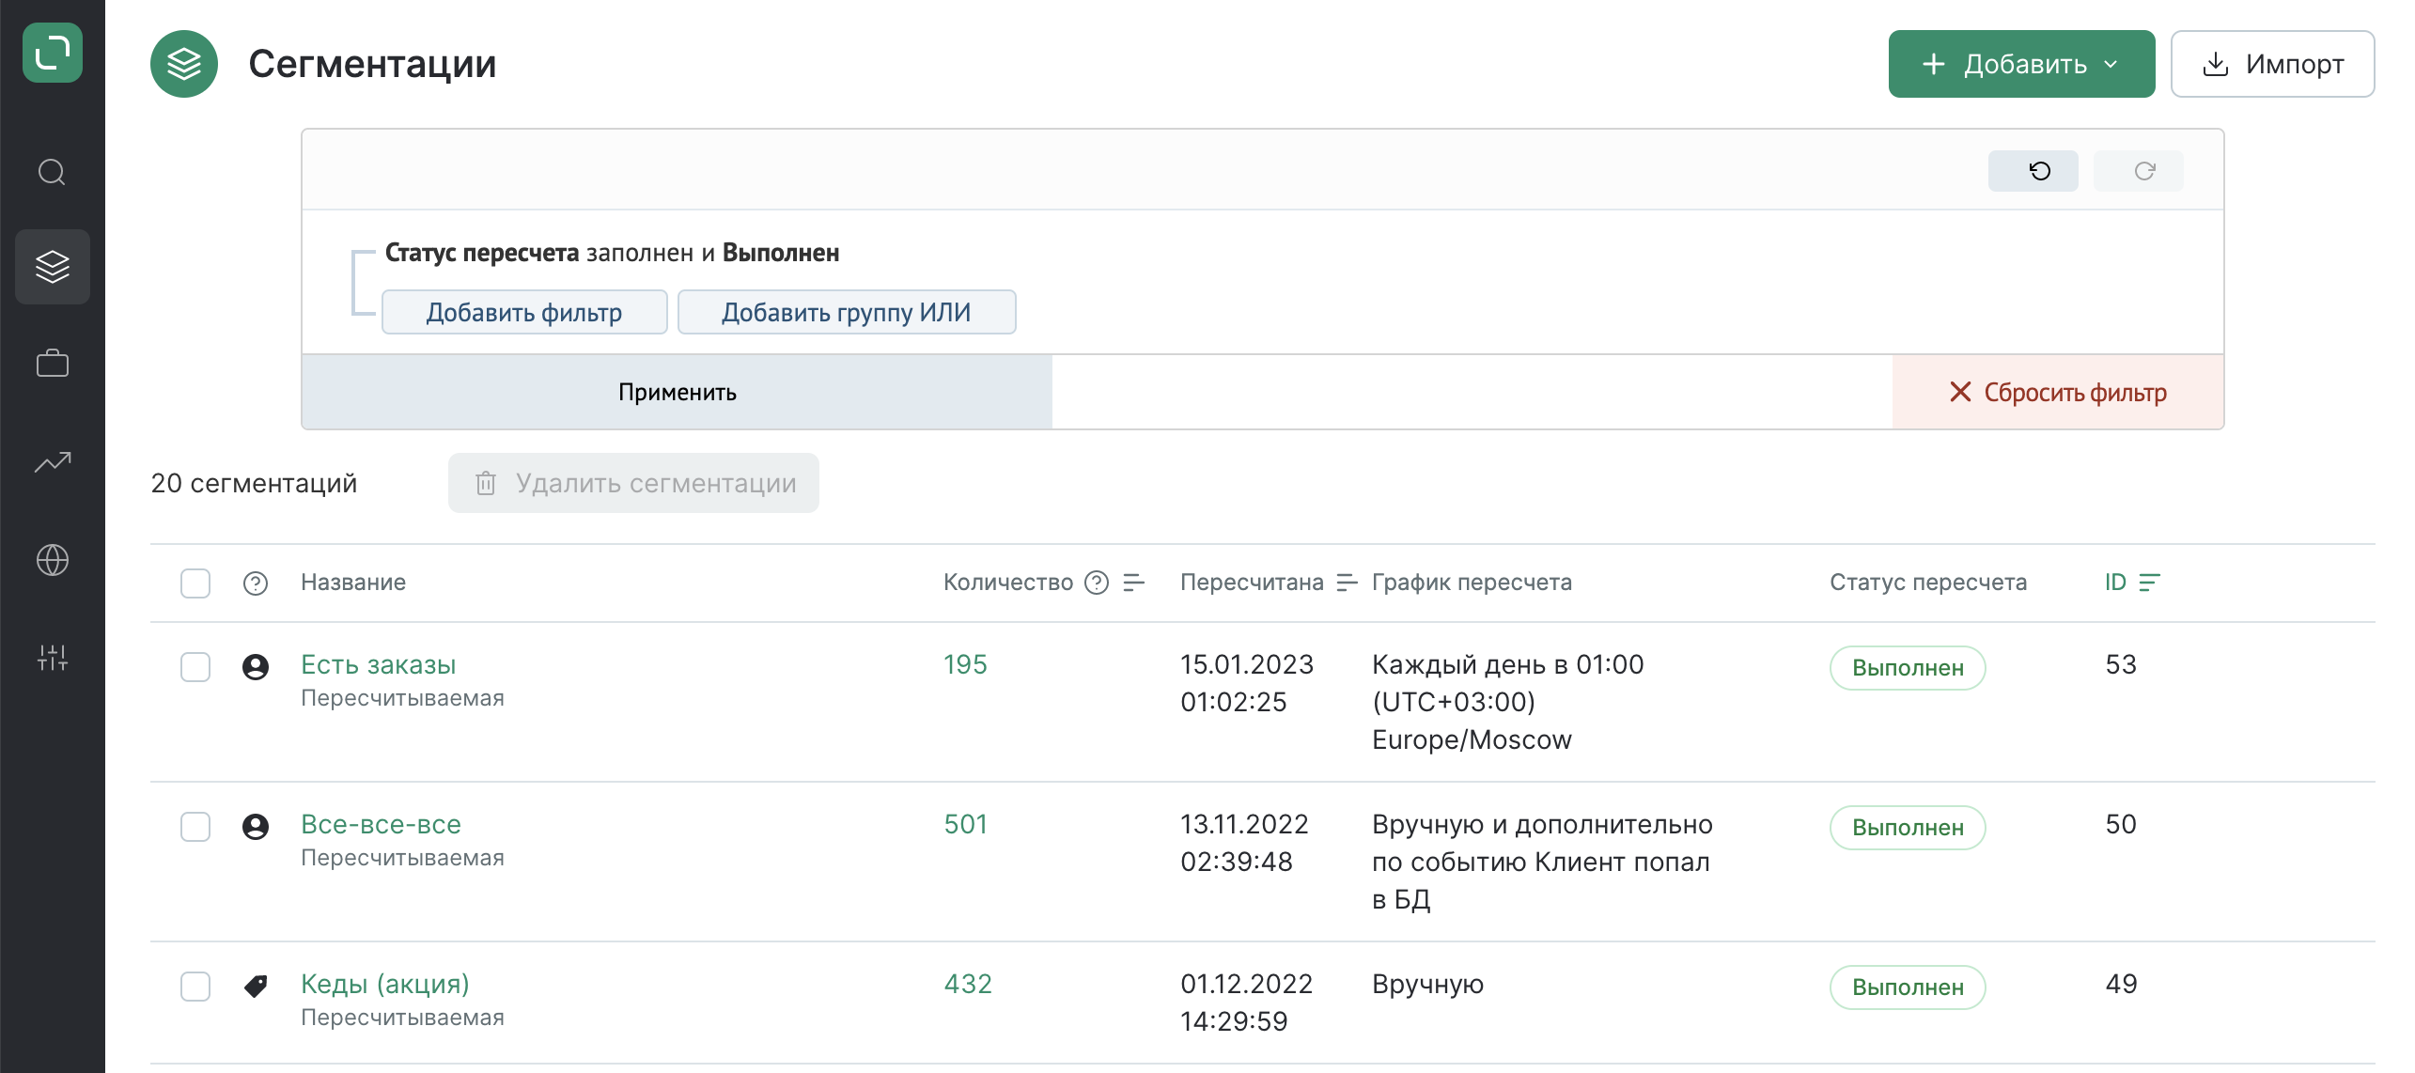Screen dimensions: 2415x1073
Task: Apply the filter with Применить
Action: click(x=677, y=392)
